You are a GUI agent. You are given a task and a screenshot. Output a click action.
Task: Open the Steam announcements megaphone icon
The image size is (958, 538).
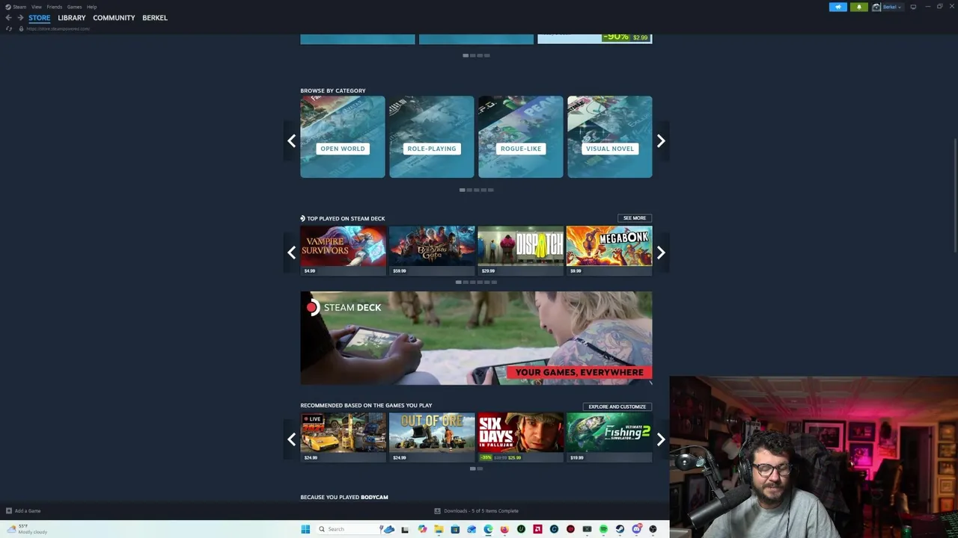click(x=838, y=7)
